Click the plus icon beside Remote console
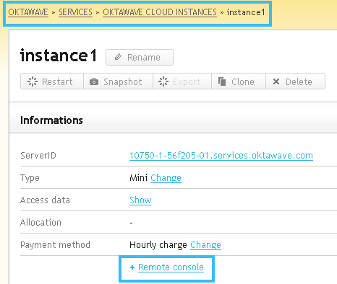The image size is (337, 284). pyautogui.click(x=132, y=267)
